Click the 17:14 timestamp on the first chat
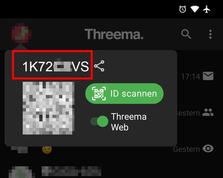 (191, 77)
